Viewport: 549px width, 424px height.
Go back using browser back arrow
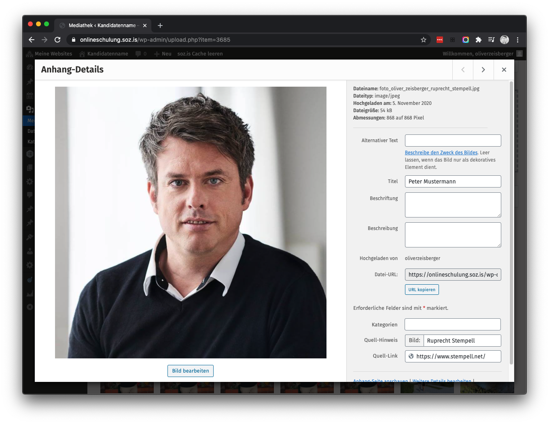[x=32, y=40]
